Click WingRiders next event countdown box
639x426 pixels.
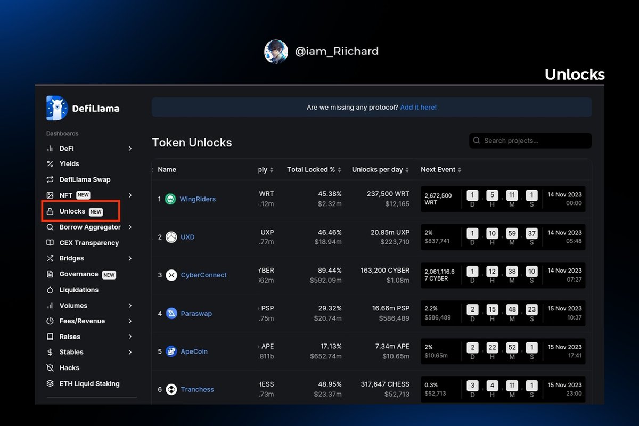tap(503, 199)
